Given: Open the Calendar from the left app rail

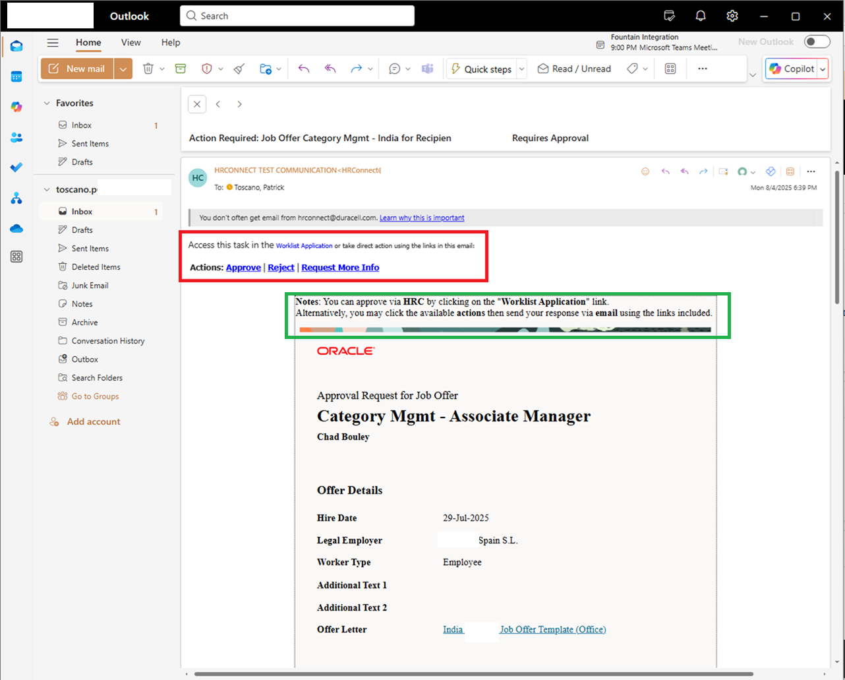Looking at the screenshot, I should coord(16,76).
